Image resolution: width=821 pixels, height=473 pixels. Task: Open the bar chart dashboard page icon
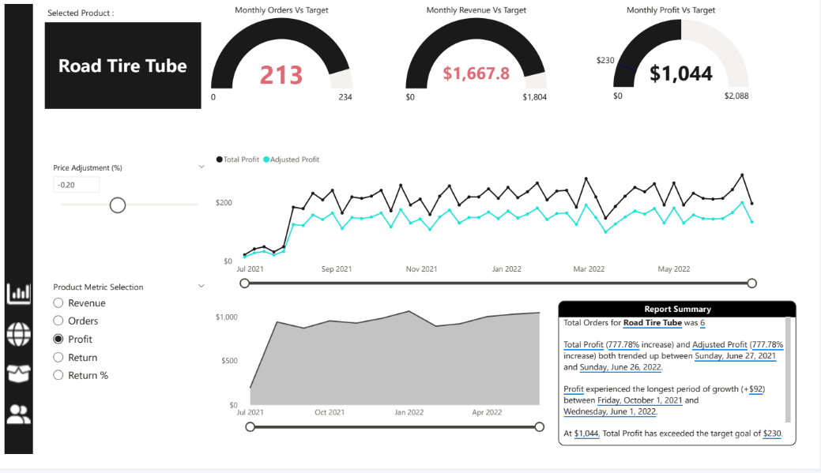coord(18,294)
